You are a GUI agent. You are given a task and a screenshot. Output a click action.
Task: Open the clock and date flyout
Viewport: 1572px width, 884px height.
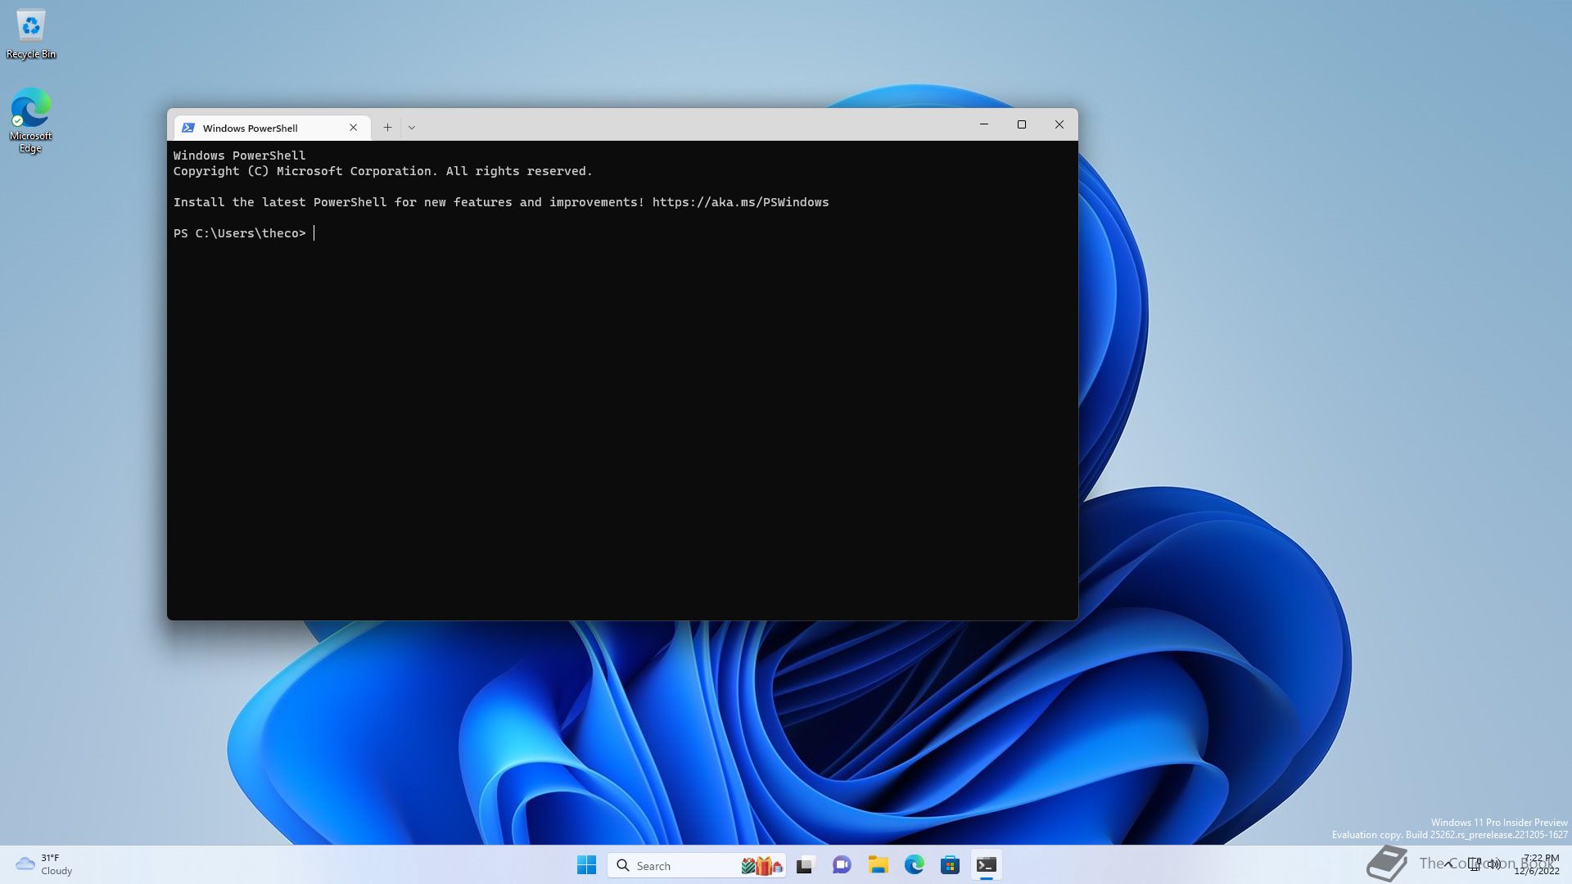click(x=1538, y=864)
